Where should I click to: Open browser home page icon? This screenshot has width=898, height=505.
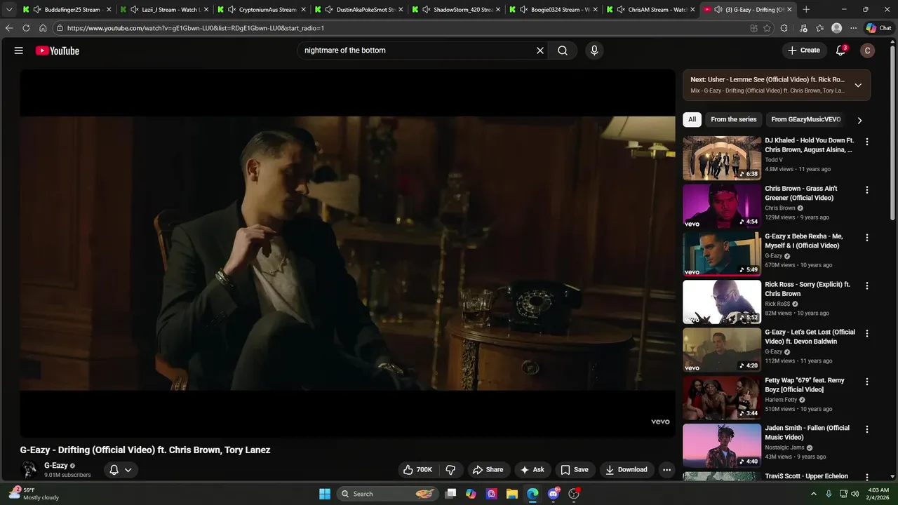(43, 28)
